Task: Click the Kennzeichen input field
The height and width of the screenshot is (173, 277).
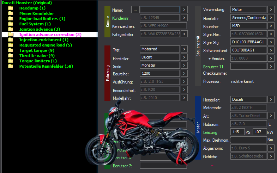Action: click(x=163, y=26)
